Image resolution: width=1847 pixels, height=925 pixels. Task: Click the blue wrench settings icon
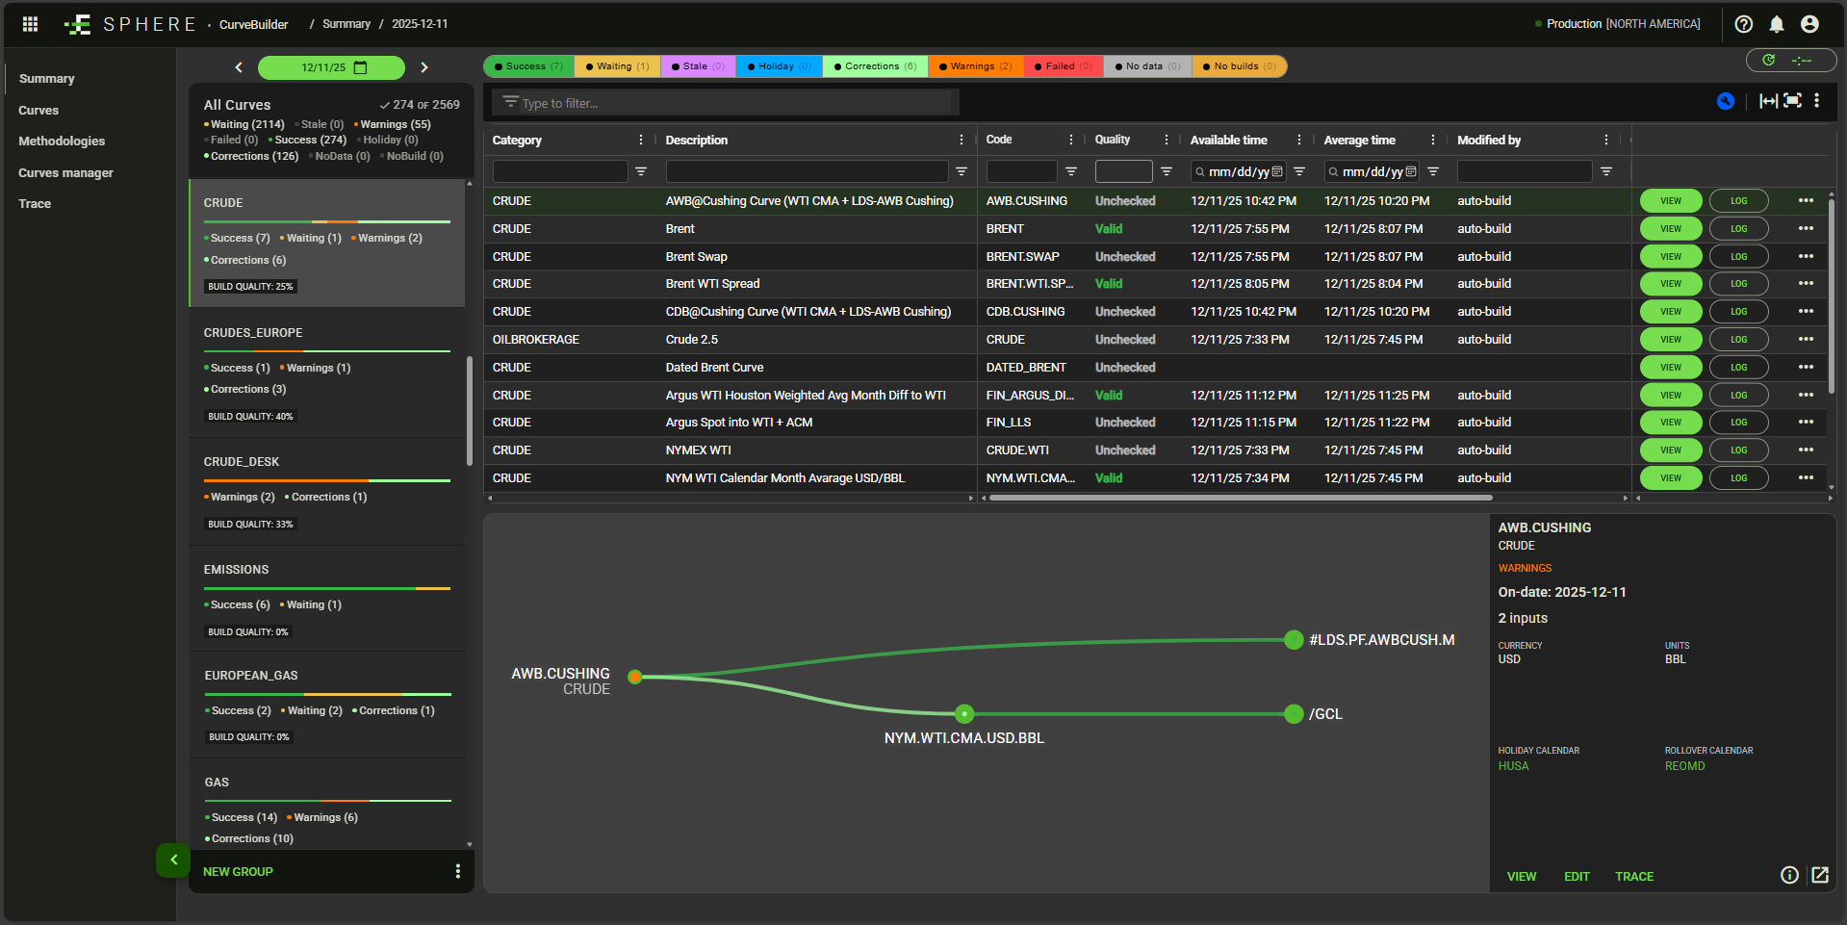point(1725,101)
